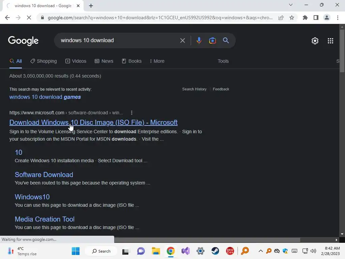The width and height of the screenshot is (345, 259).
Task: Open Dev-C++ from taskbar
Action: [230, 251]
